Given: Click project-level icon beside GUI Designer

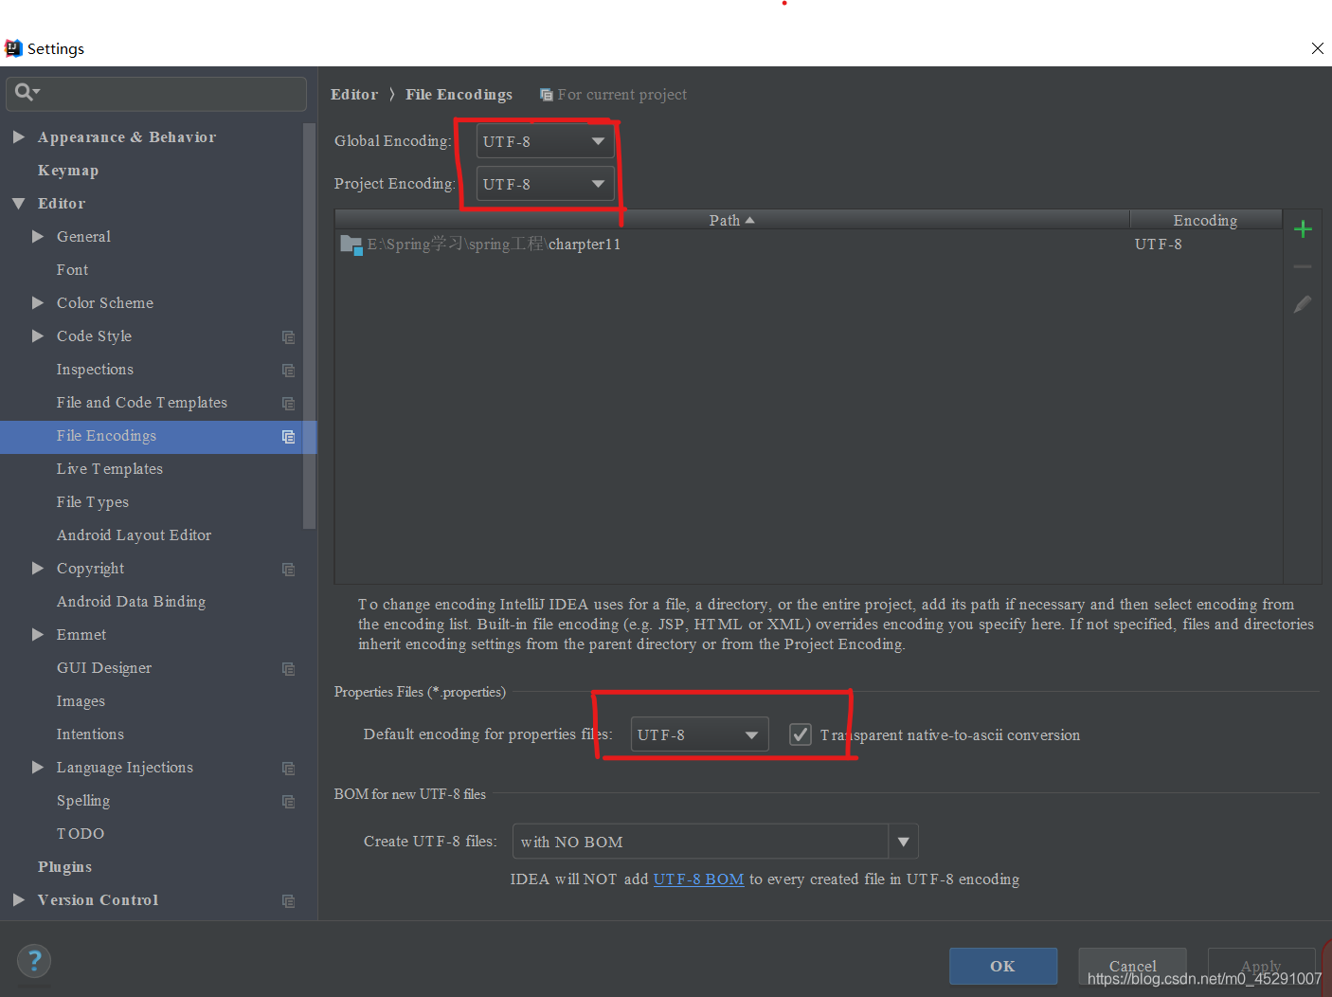Looking at the screenshot, I should (x=288, y=669).
